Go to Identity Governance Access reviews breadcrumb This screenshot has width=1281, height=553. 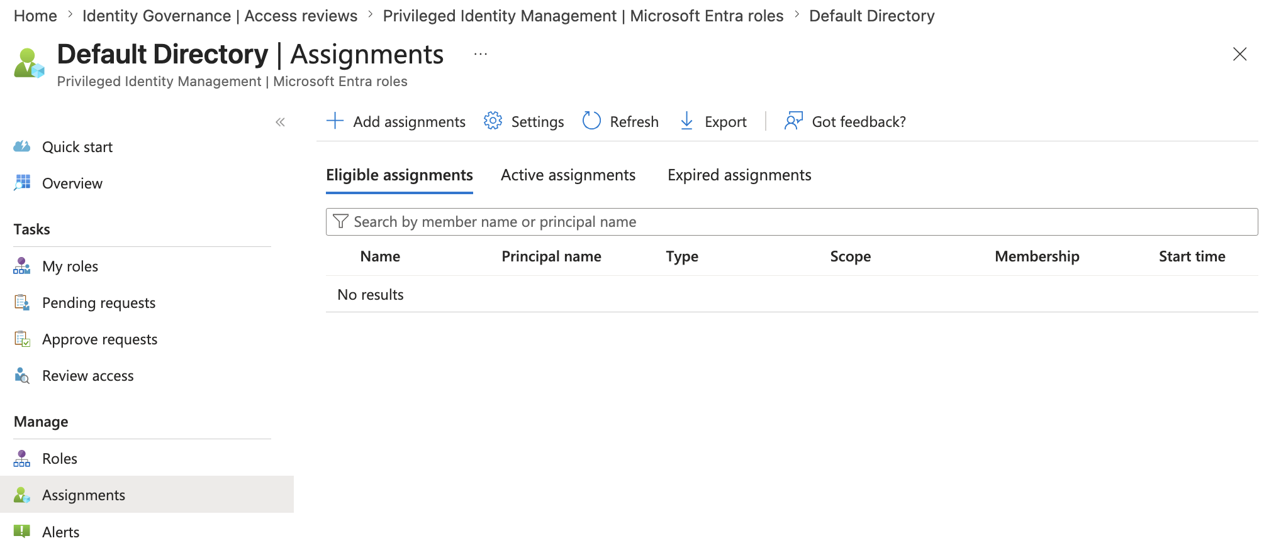tap(220, 16)
